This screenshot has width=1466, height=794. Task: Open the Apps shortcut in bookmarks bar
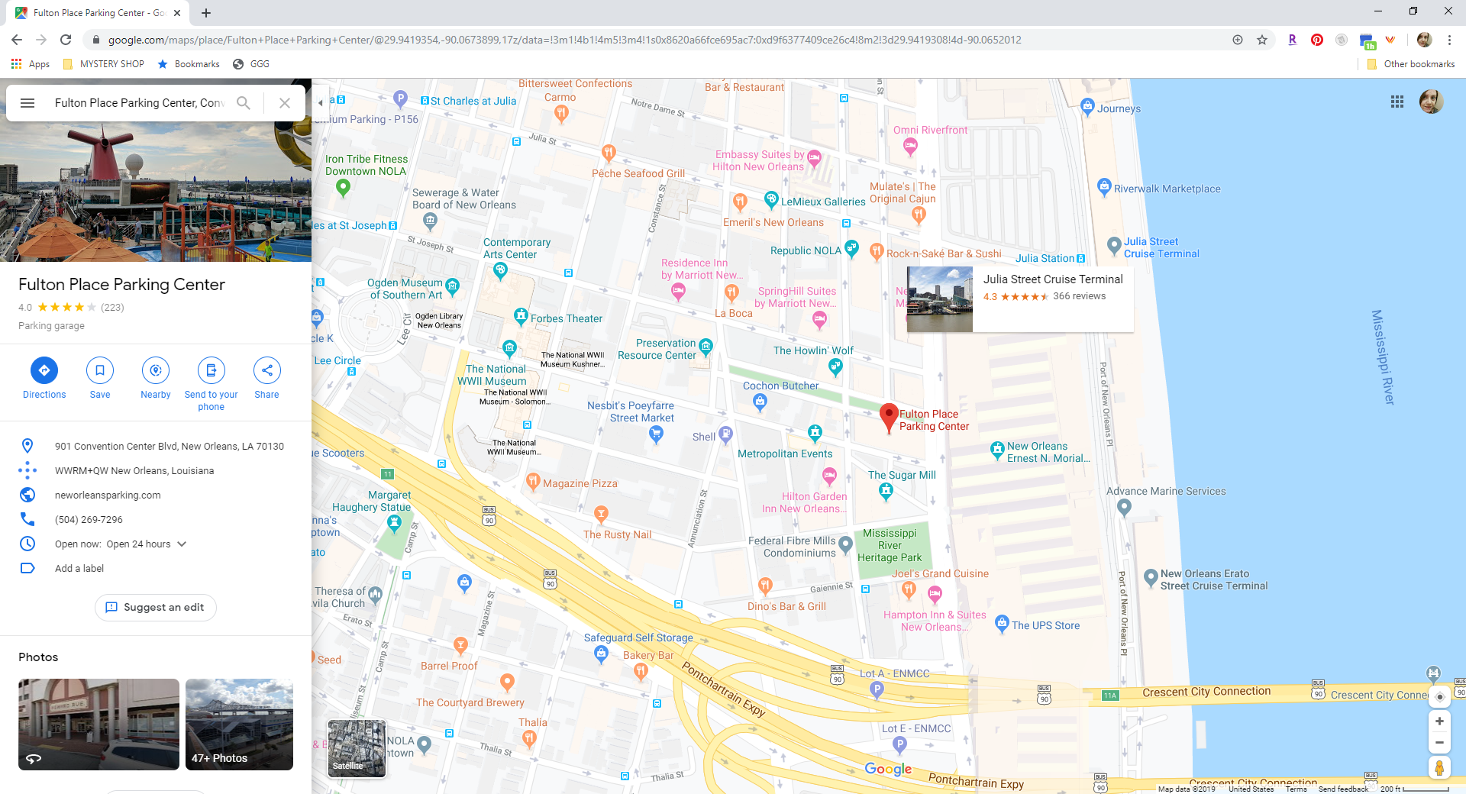[31, 64]
